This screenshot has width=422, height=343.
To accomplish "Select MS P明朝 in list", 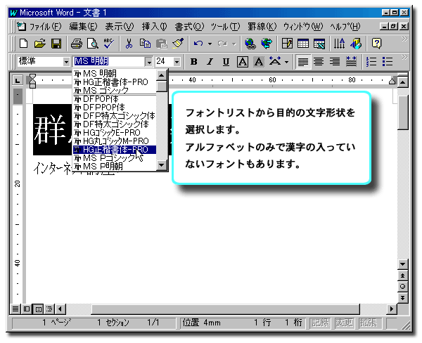I will coord(115,167).
